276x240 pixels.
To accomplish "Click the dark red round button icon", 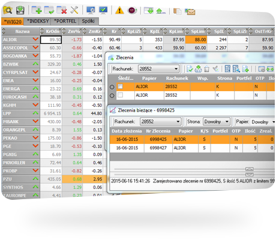I will 132,10.
